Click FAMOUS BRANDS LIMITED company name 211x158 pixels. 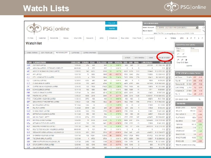click(x=42, y=93)
